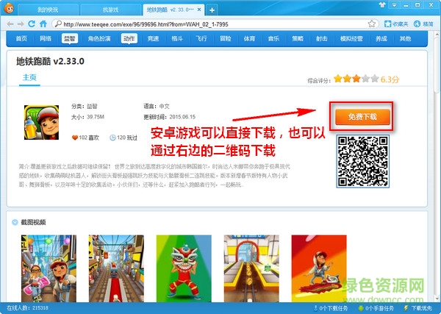The height and width of the screenshot is (314, 441).
Task: Click the monkey logo icon at top-left
Action: click(x=9, y=8)
